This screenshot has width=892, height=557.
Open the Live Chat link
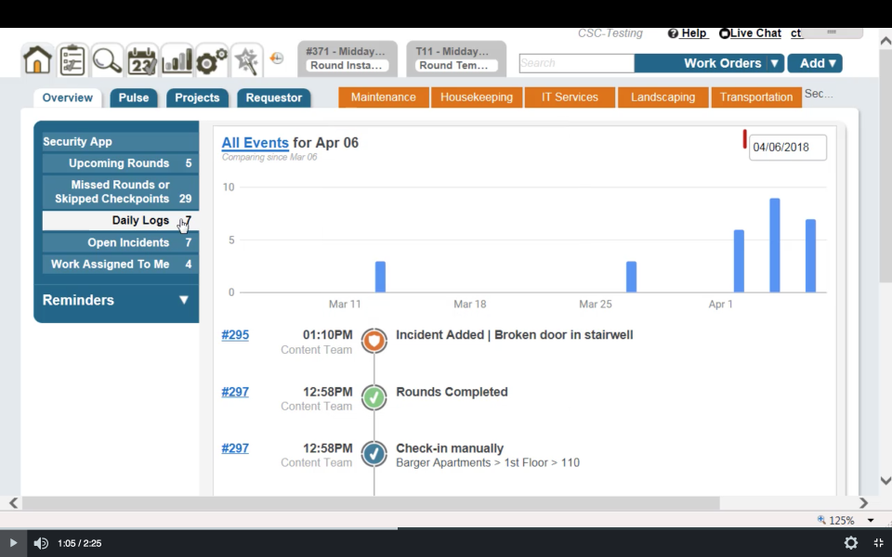[x=755, y=33]
